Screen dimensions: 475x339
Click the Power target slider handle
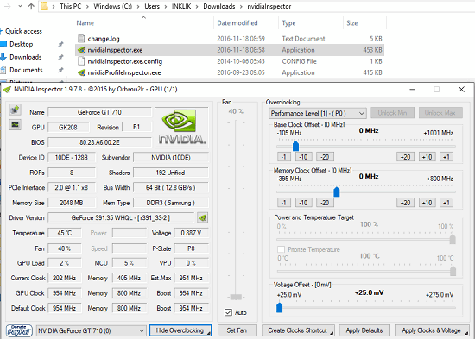[x=453, y=239]
